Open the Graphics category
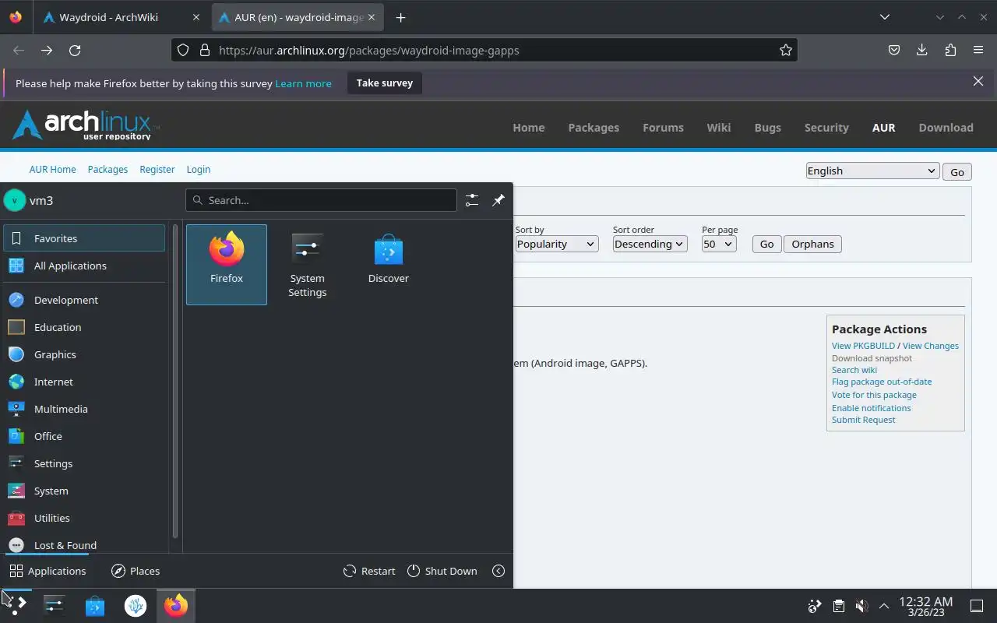 84,354
